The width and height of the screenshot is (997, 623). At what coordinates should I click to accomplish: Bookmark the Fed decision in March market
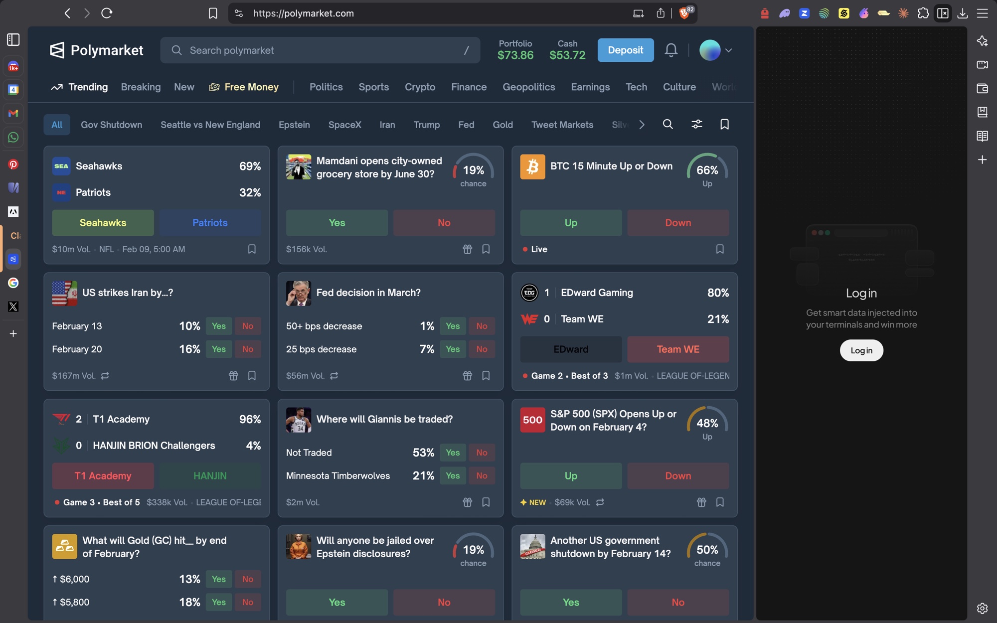(x=486, y=376)
